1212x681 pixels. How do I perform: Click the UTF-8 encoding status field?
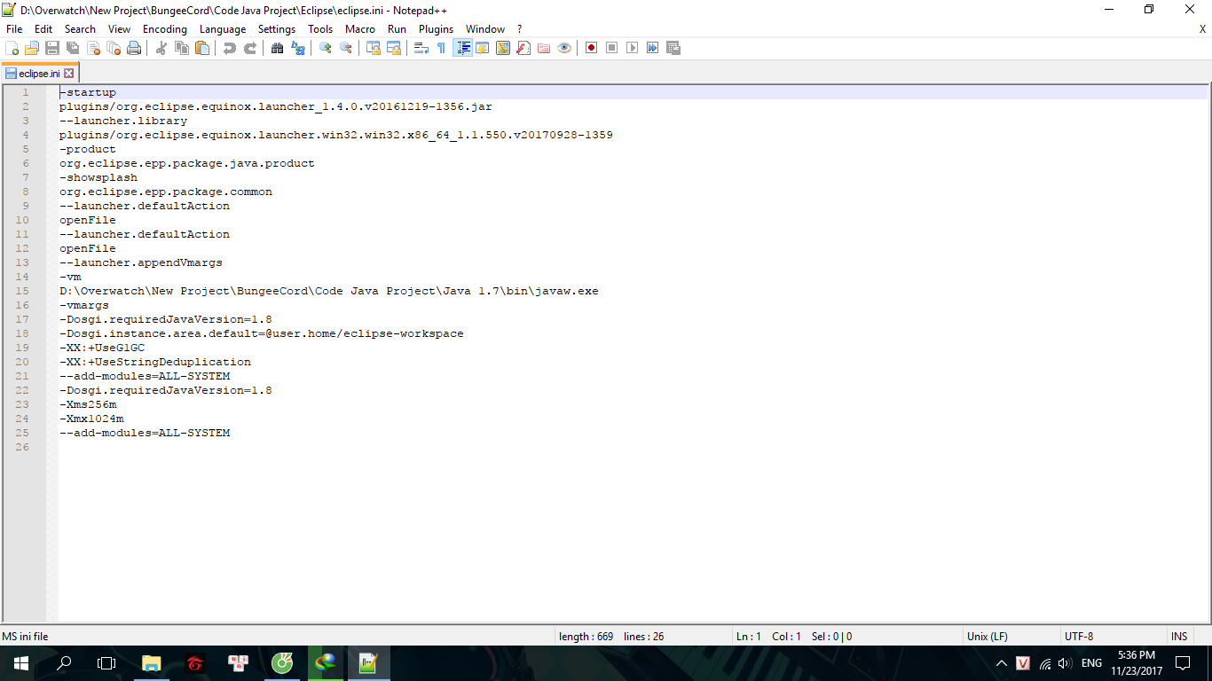point(1114,637)
